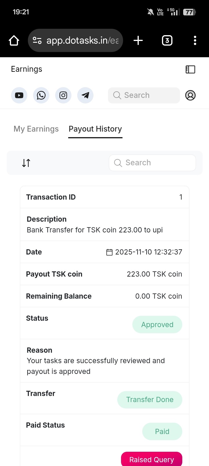This screenshot has height=466, width=209.
Task: Tap the browser home icon
Action: [14, 40]
